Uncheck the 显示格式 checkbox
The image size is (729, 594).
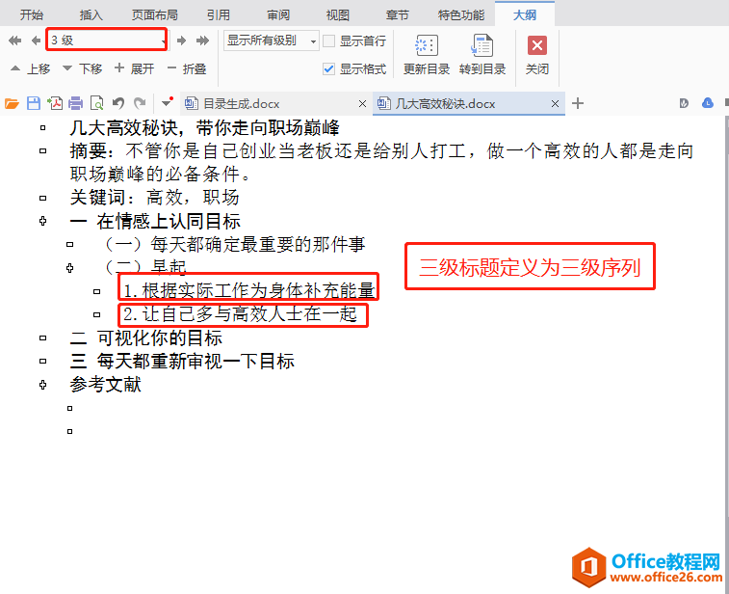coord(328,69)
